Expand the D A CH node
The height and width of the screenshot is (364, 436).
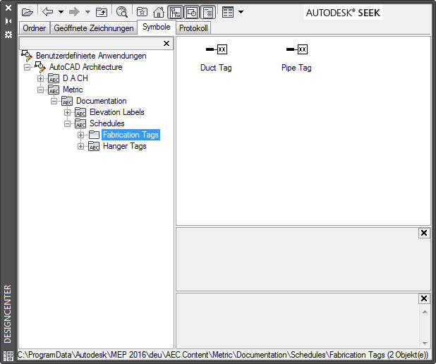click(x=40, y=78)
